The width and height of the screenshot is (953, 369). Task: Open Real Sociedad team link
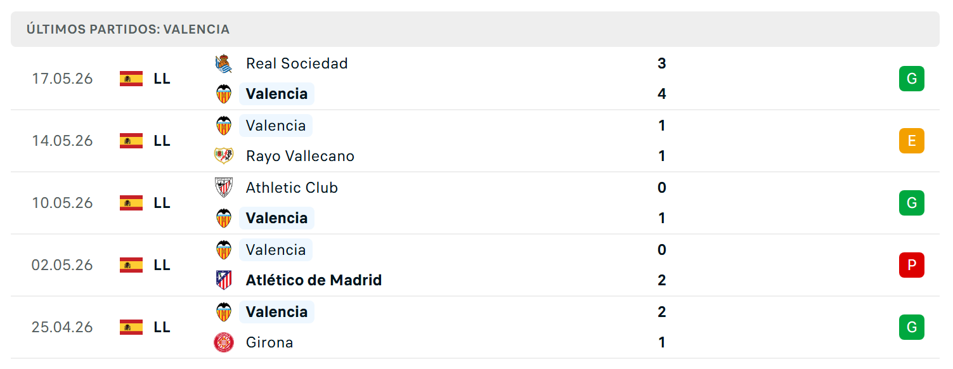(297, 63)
